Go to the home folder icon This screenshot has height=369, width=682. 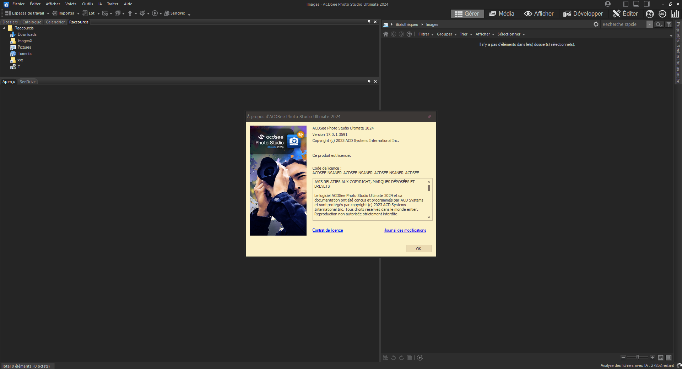(x=386, y=34)
